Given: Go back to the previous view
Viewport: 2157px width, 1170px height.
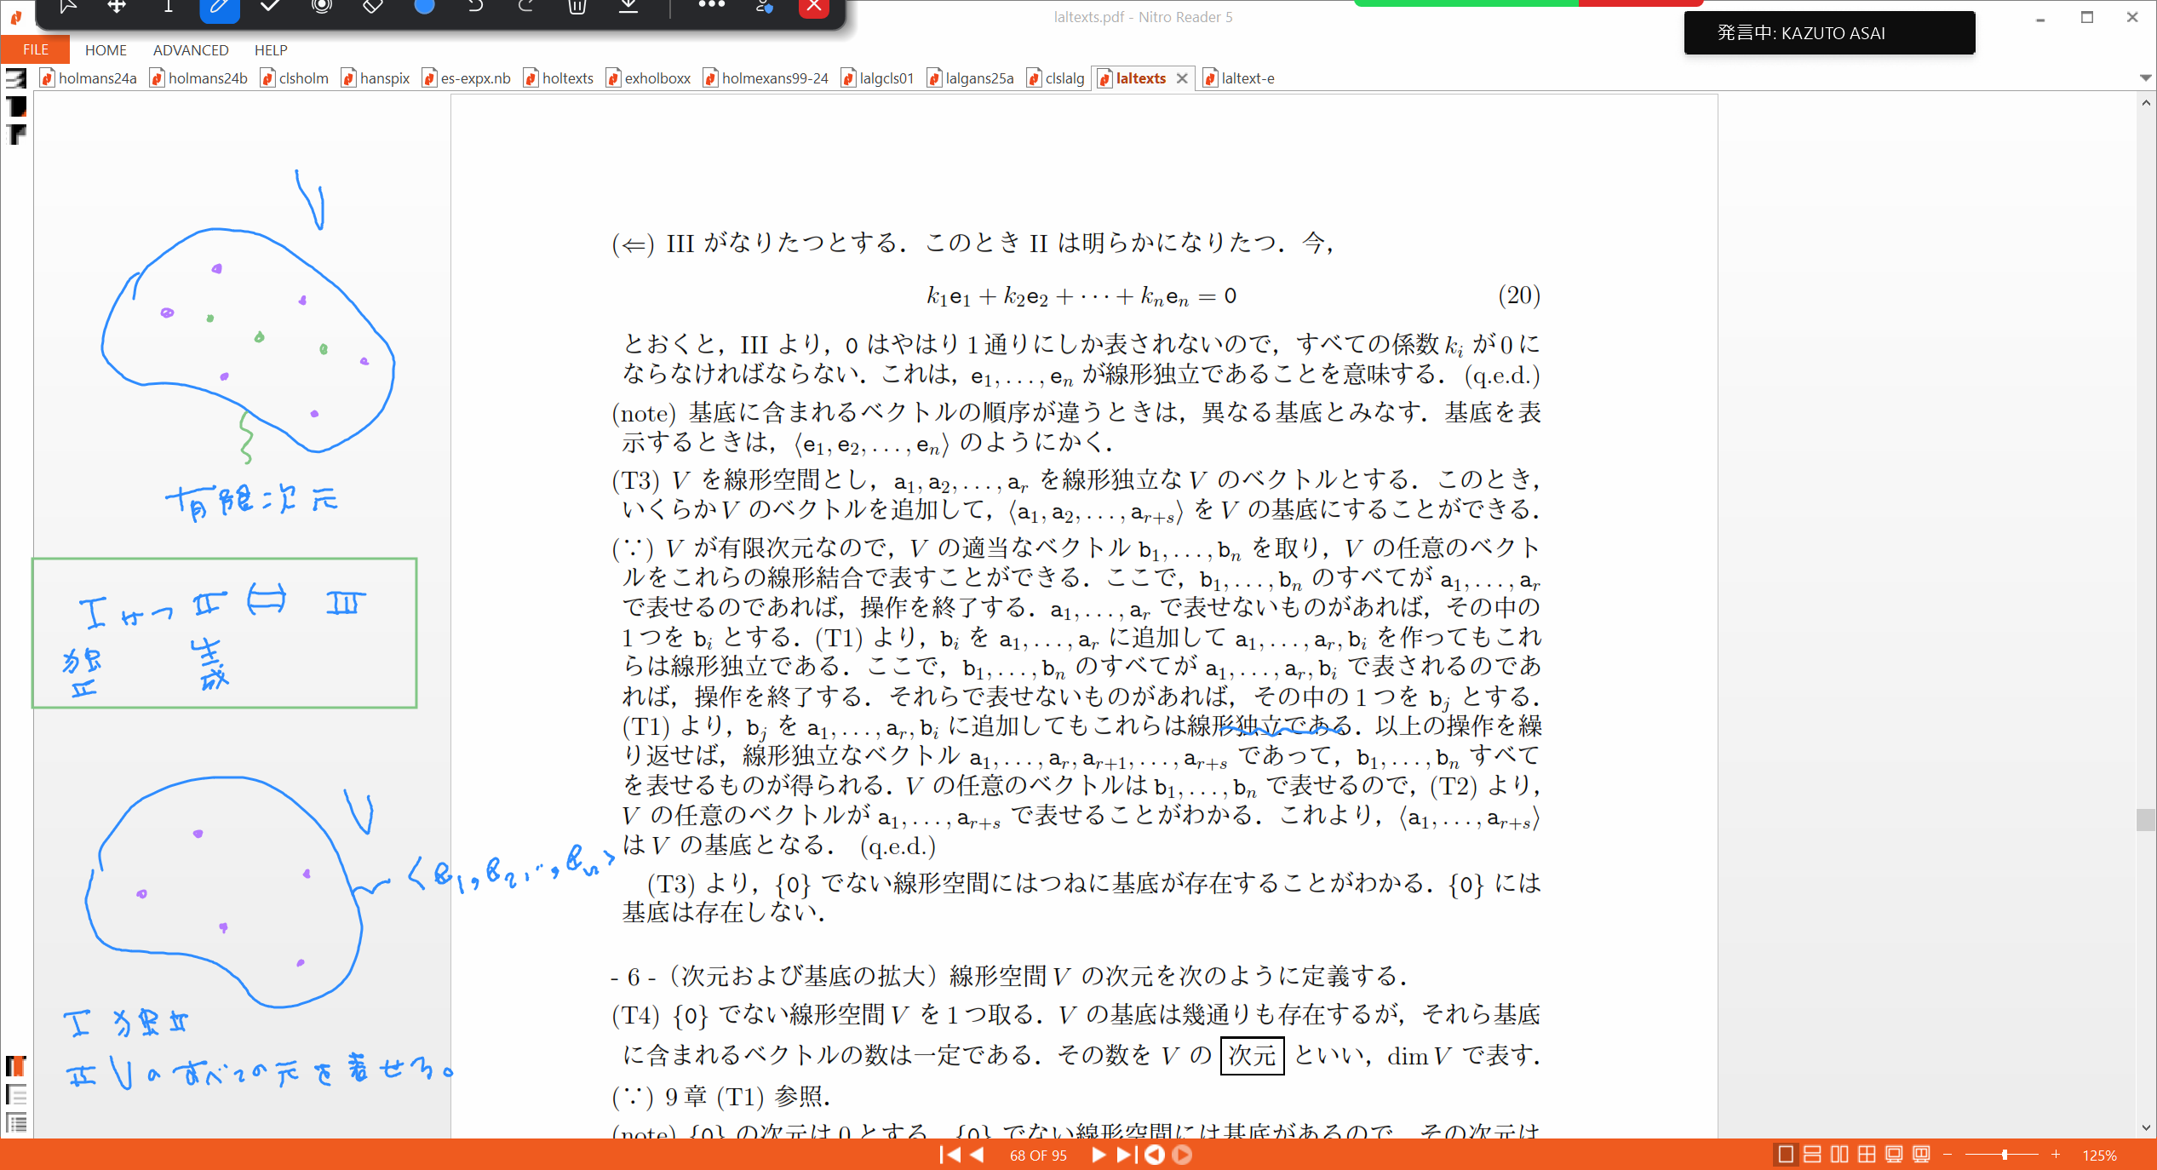Looking at the screenshot, I should tap(1155, 1155).
